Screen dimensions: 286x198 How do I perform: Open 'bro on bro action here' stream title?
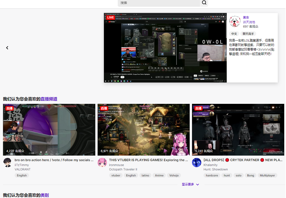click(54, 160)
